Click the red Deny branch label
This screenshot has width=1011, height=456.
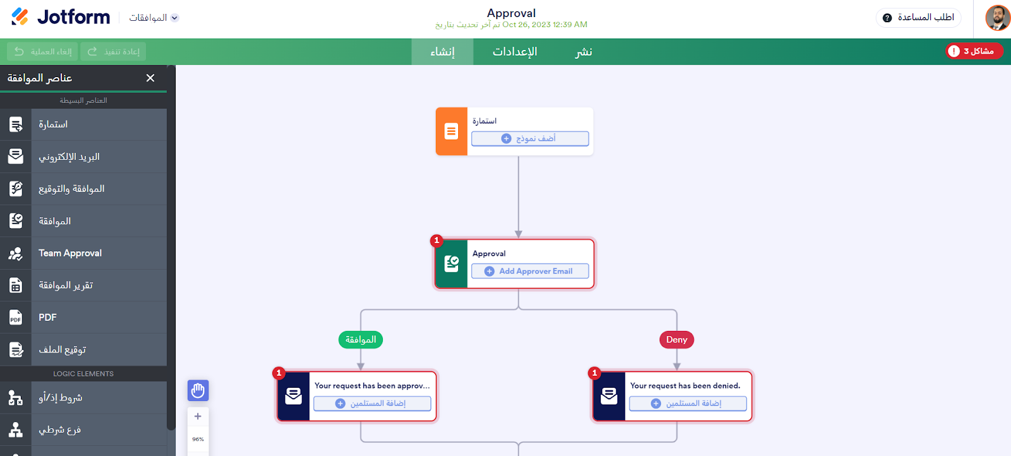pos(676,340)
